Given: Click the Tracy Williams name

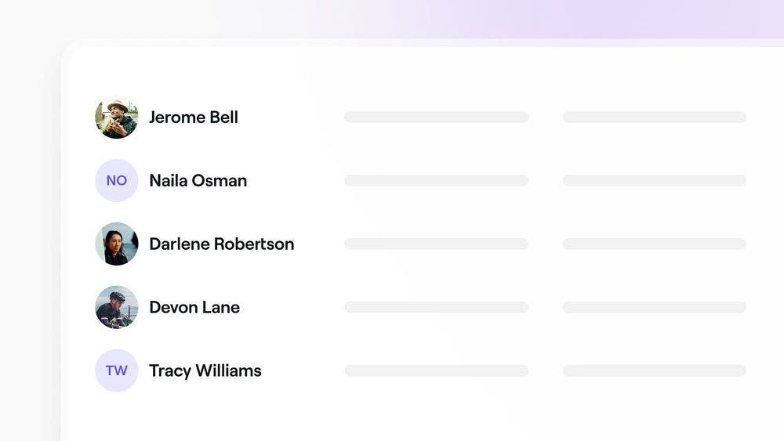Looking at the screenshot, I should (x=205, y=371).
